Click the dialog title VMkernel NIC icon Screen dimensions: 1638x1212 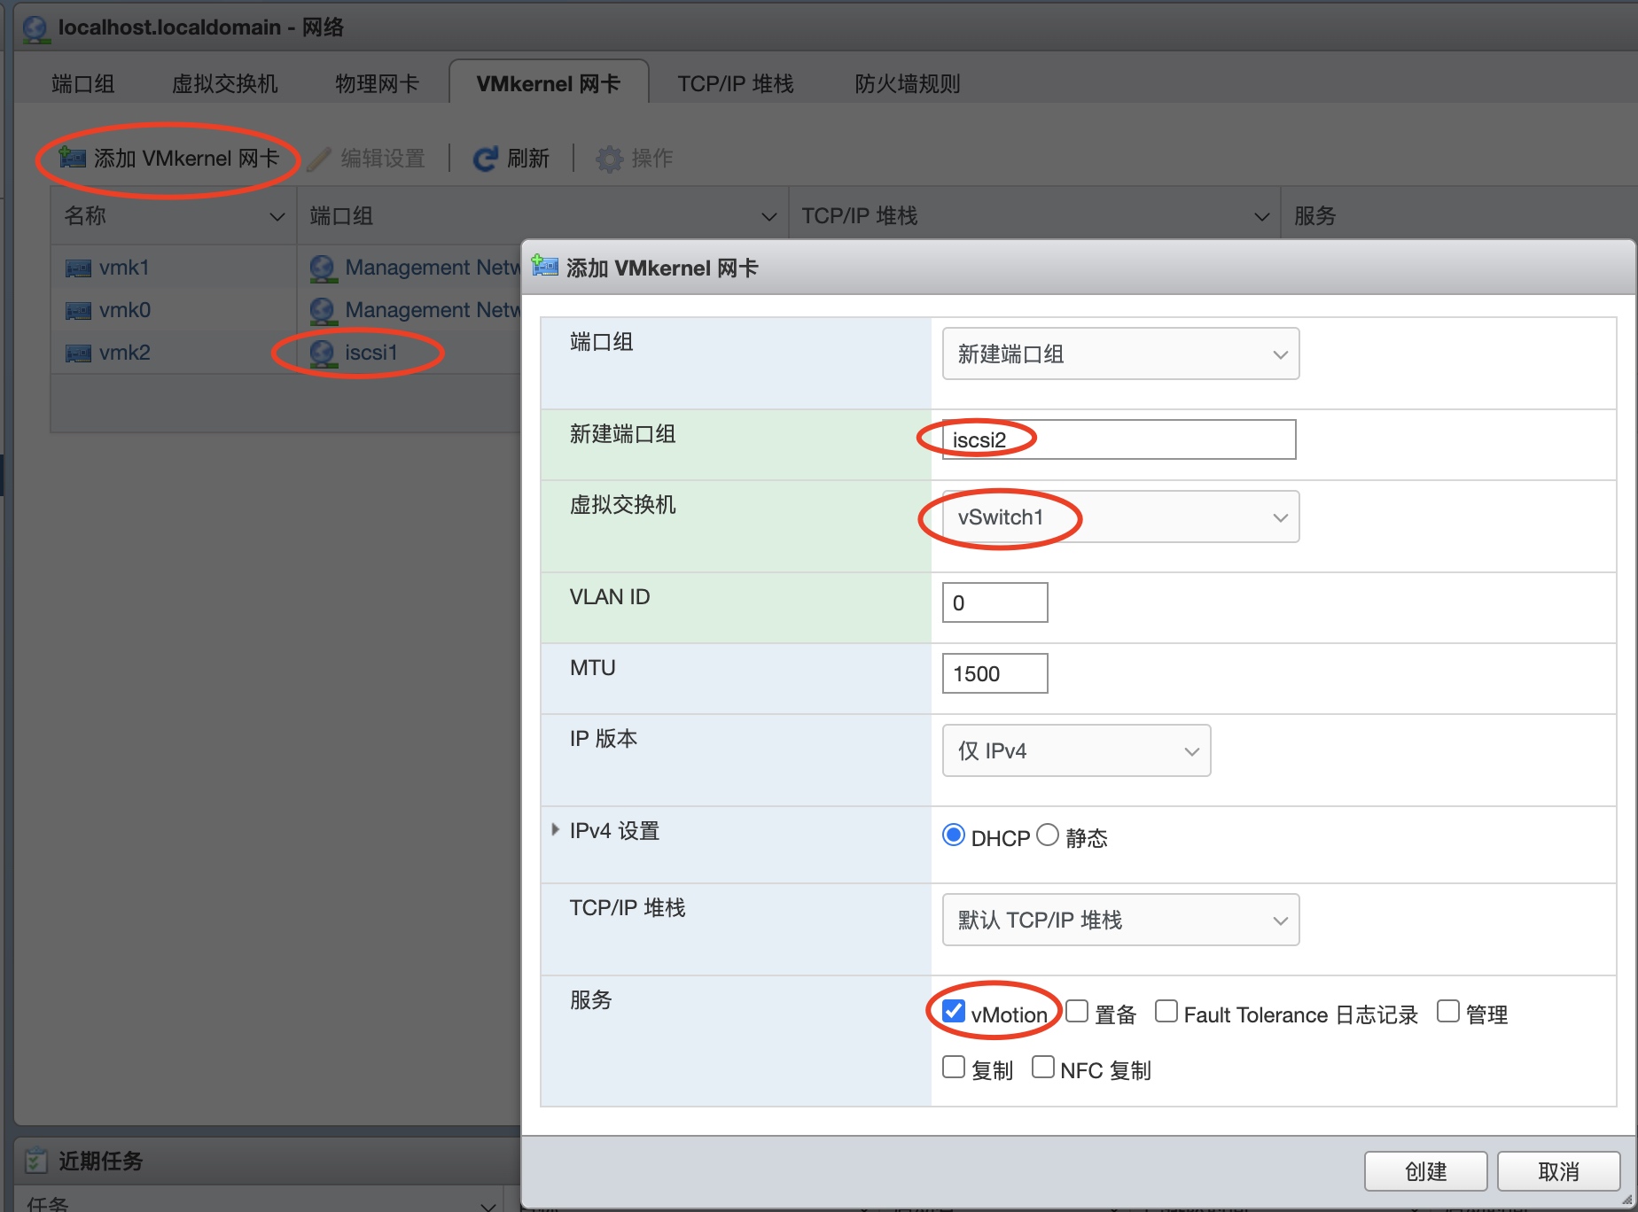tap(544, 266)
